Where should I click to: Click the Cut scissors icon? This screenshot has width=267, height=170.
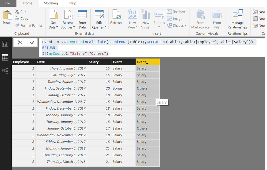(x=17, y=12)
